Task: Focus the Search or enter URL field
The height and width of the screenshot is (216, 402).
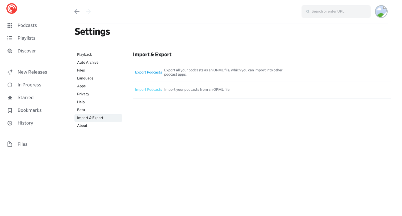Action: (x=336, y=11)
